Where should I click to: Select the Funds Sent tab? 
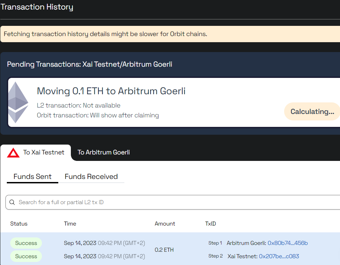(32, 177)
